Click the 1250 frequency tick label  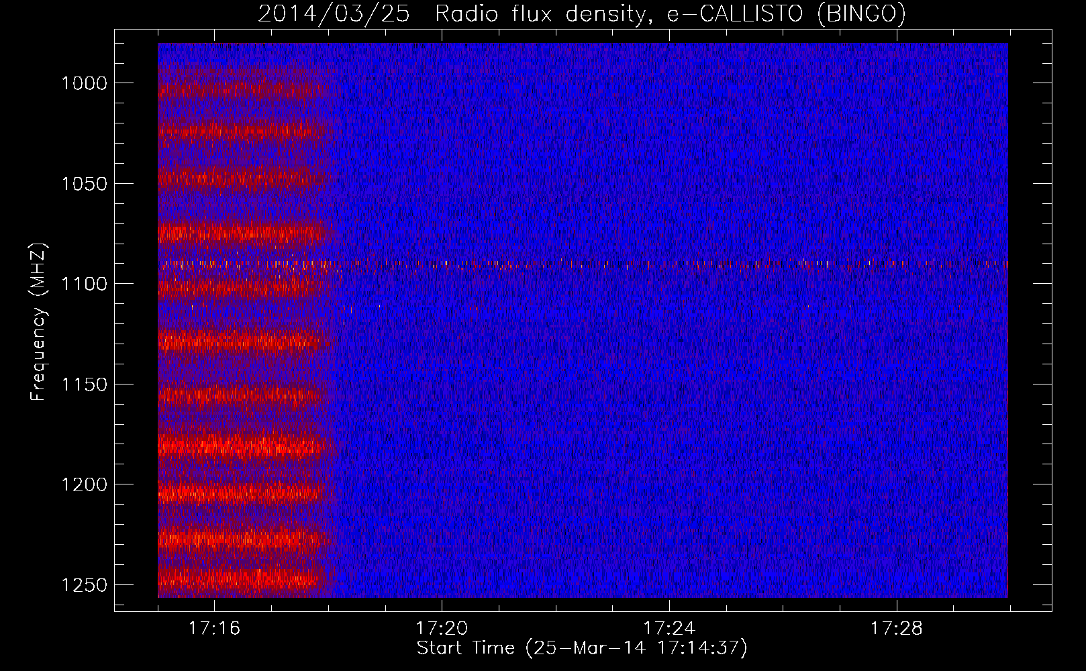(x=84, y=585)
